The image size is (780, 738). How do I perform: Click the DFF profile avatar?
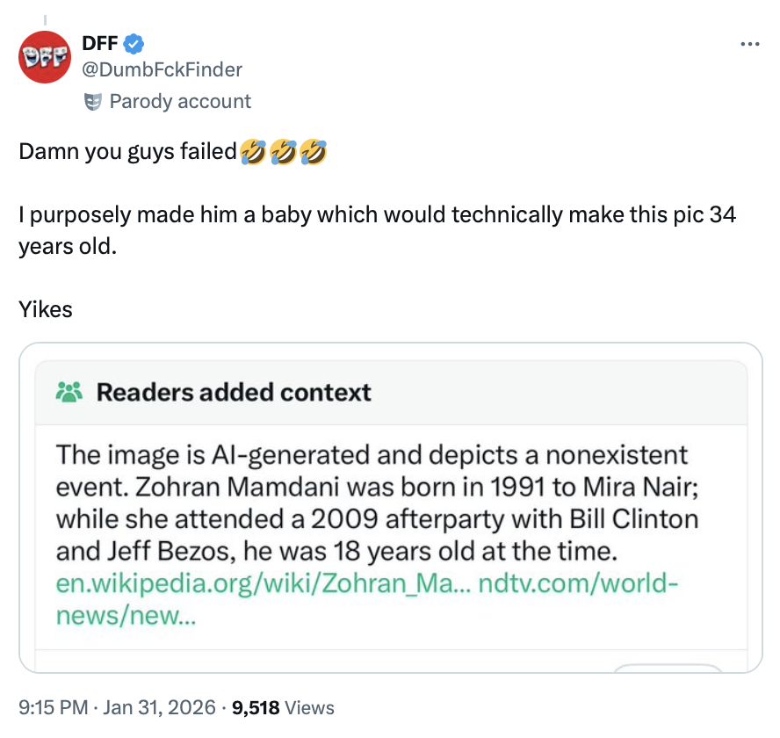click(44, 57)
